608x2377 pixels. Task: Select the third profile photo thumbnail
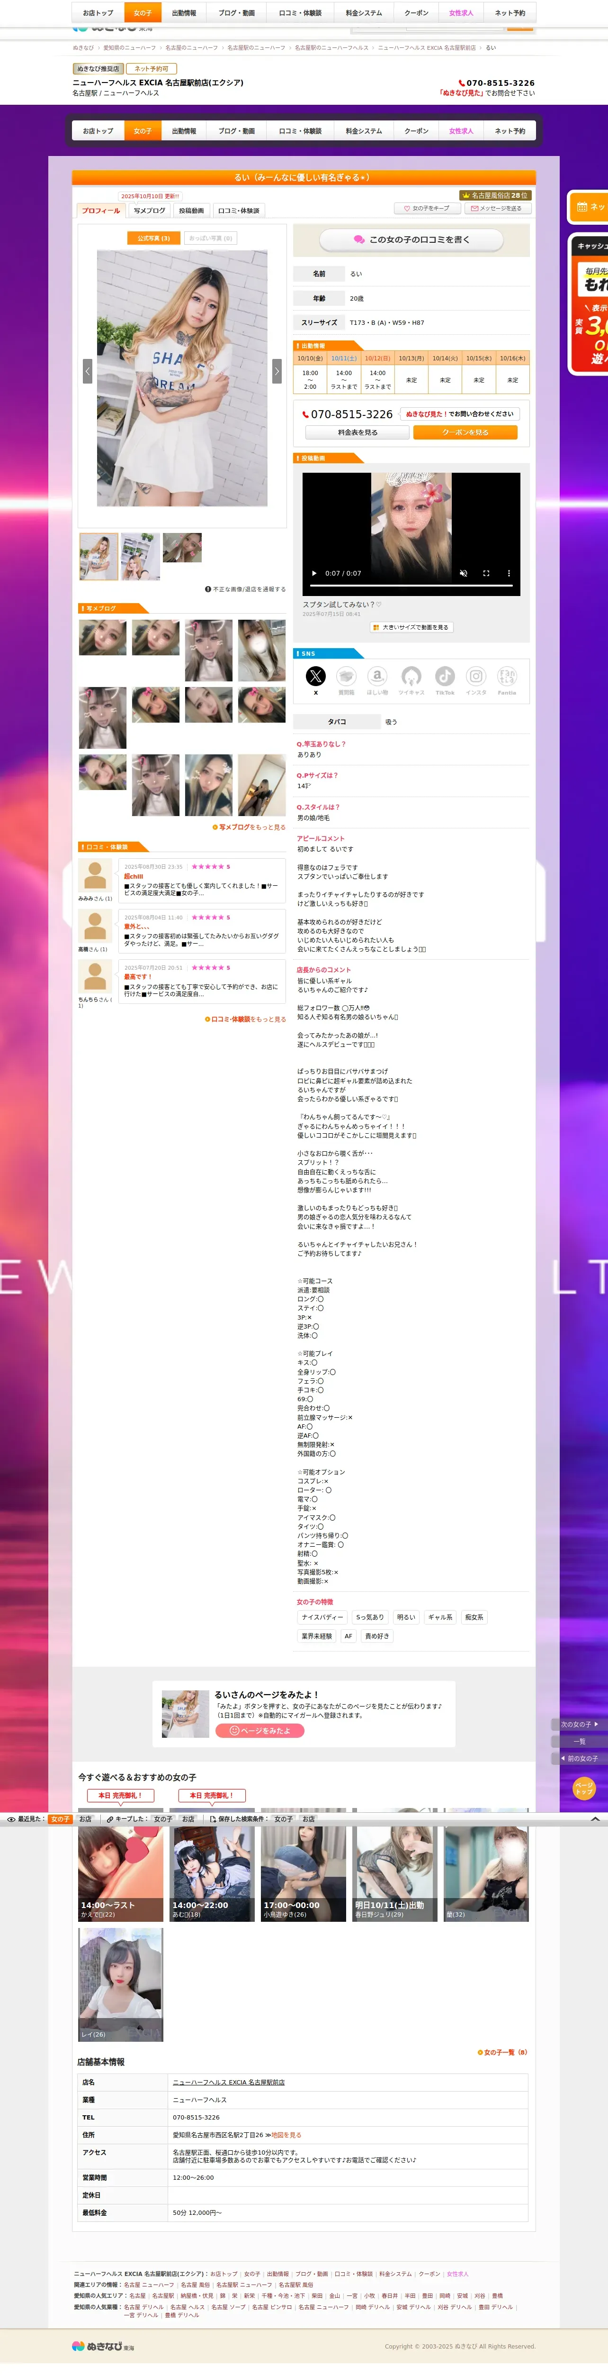[182, 547]
